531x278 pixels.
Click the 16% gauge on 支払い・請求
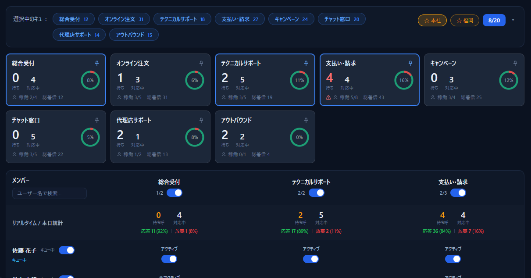pos(404,80)
